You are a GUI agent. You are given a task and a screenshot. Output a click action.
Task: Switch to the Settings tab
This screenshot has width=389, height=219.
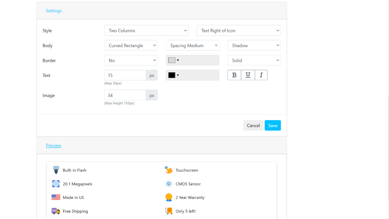click(x=53, y=11)
